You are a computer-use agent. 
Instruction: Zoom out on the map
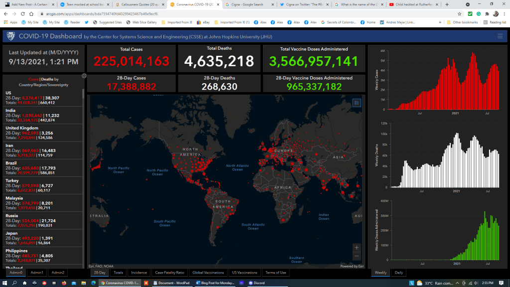point(356,256)
